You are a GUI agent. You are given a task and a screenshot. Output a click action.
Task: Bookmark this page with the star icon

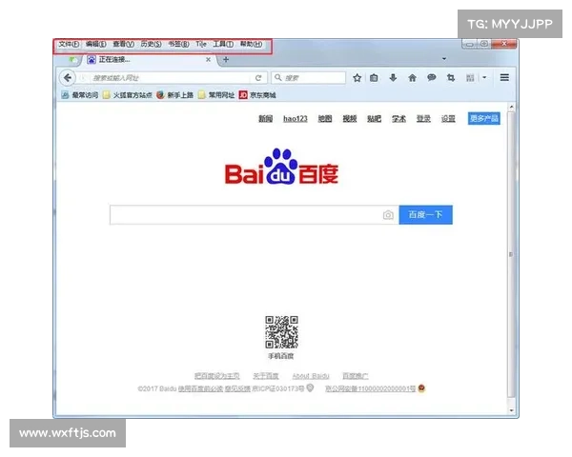[357, 78]
